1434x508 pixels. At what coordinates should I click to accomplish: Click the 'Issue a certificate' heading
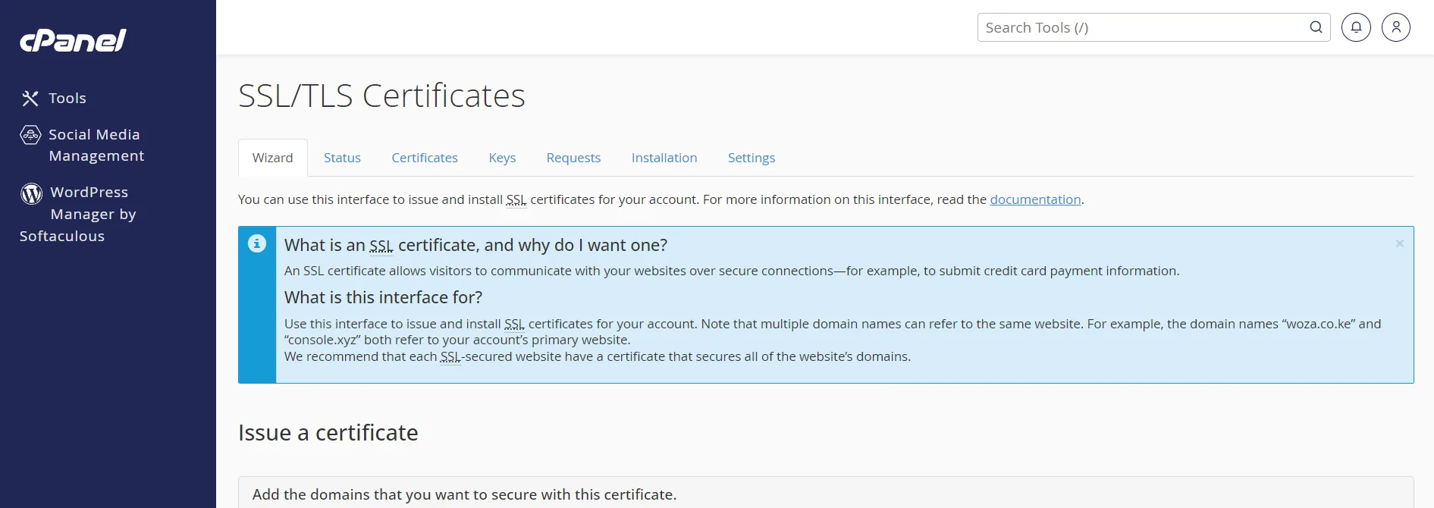click(328, 433)
